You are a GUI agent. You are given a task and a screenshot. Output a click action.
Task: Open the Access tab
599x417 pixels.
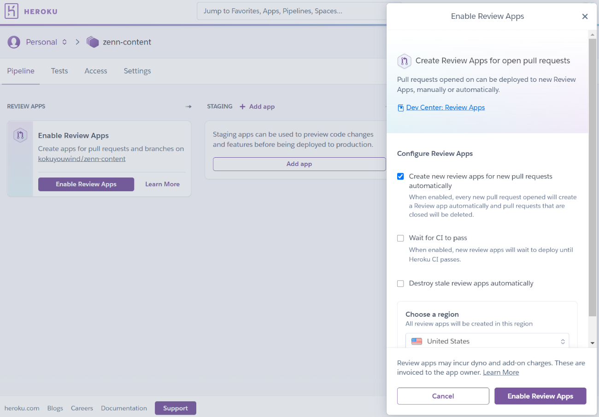pyautogui.click(x=96, y=71)
